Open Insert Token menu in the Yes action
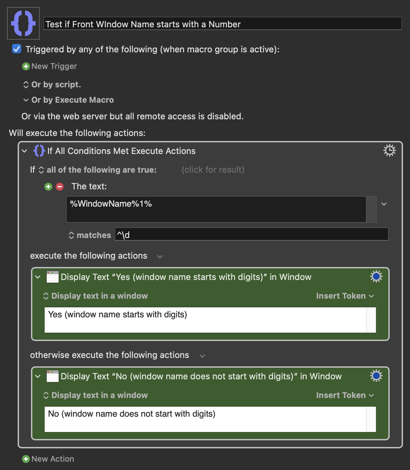Image resolution: width=410 pixels, height=470 pixels. [x=345, y=296]
